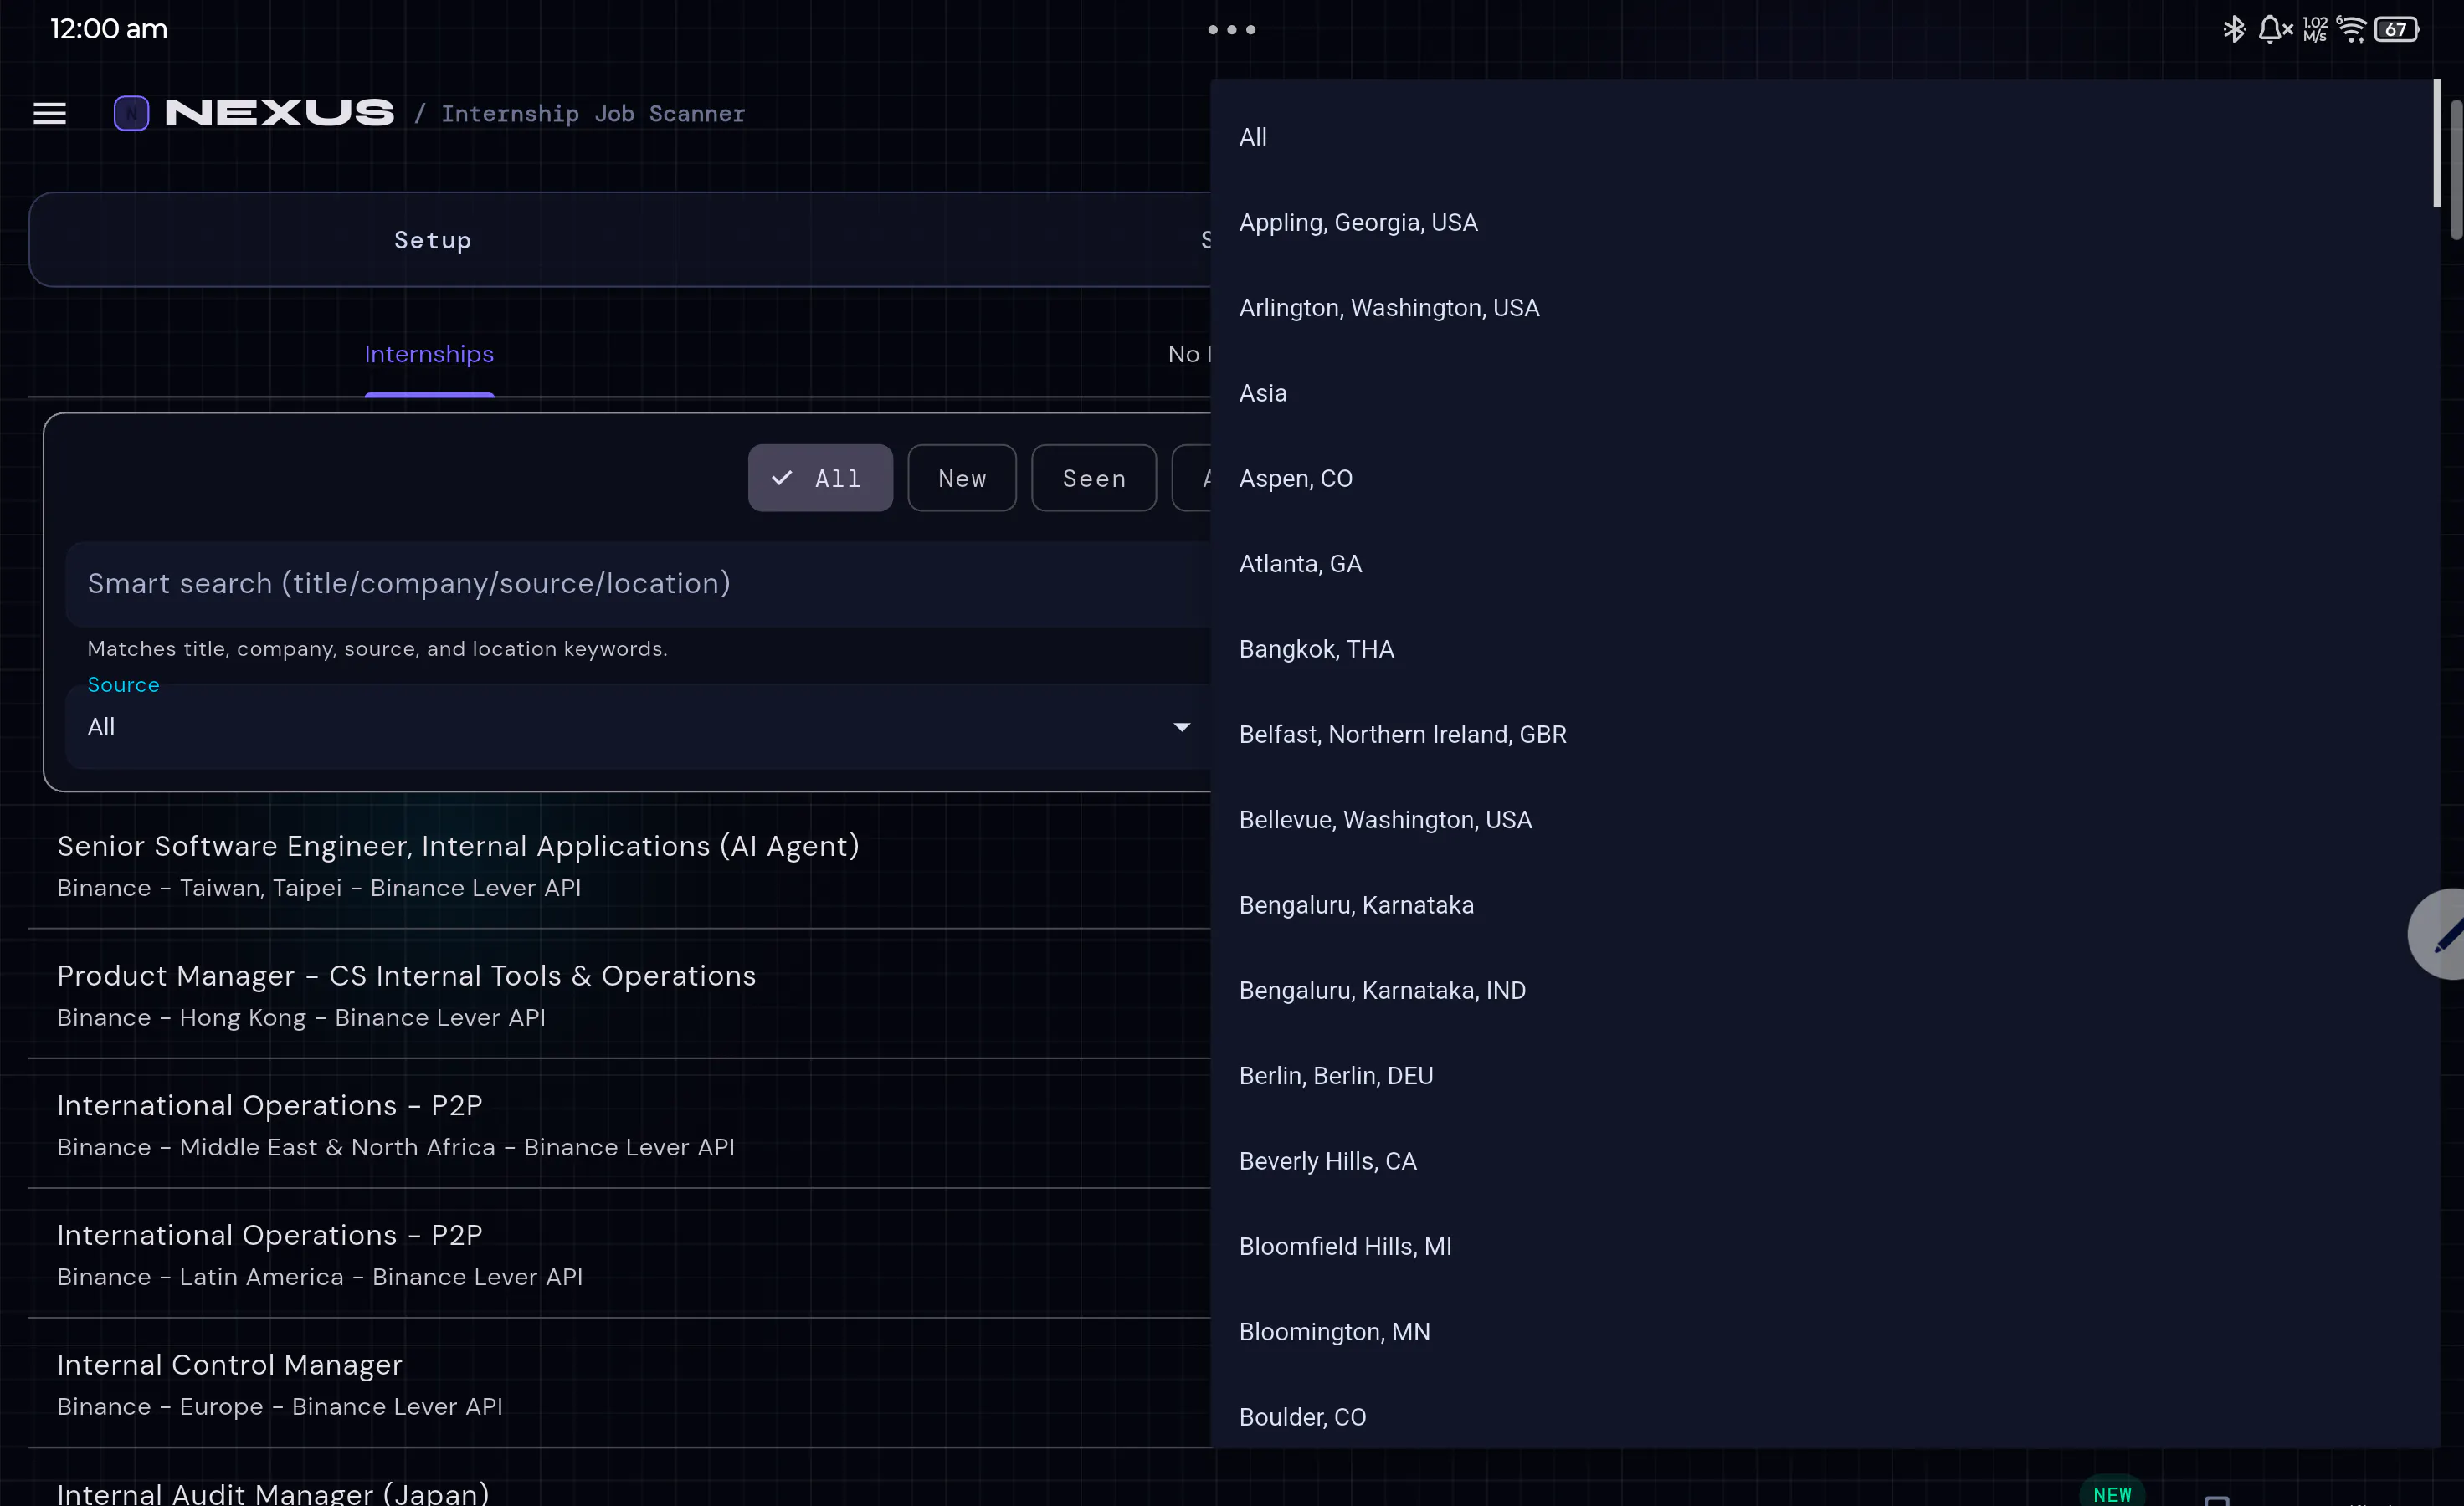
Task: Open Product Manager - CS Internal Tools job
Action: [620, 994]
